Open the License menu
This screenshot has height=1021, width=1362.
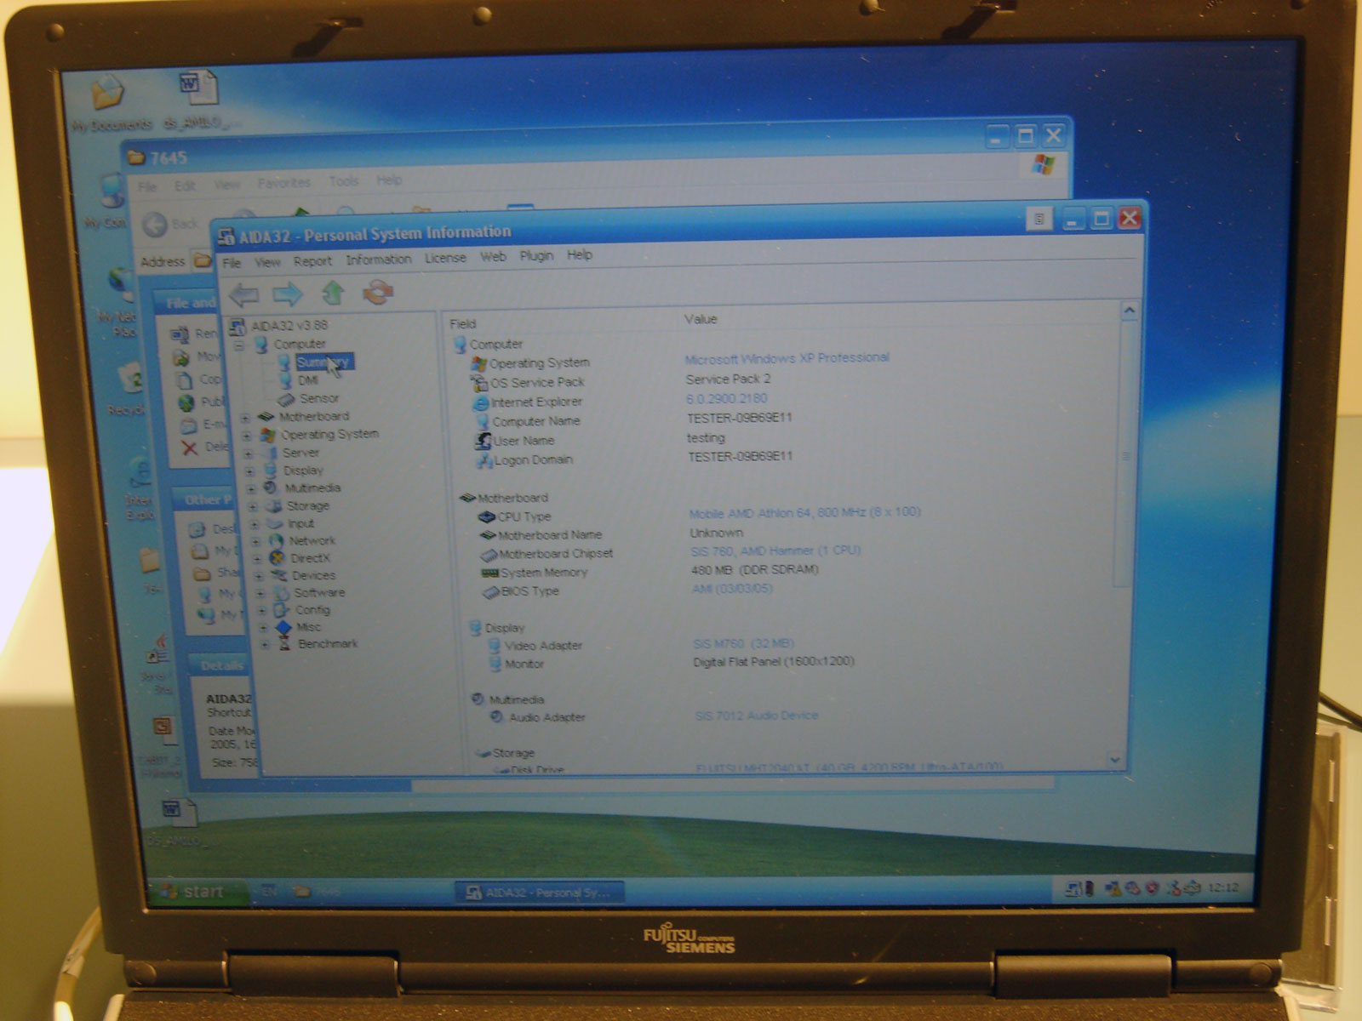(445, 258)
